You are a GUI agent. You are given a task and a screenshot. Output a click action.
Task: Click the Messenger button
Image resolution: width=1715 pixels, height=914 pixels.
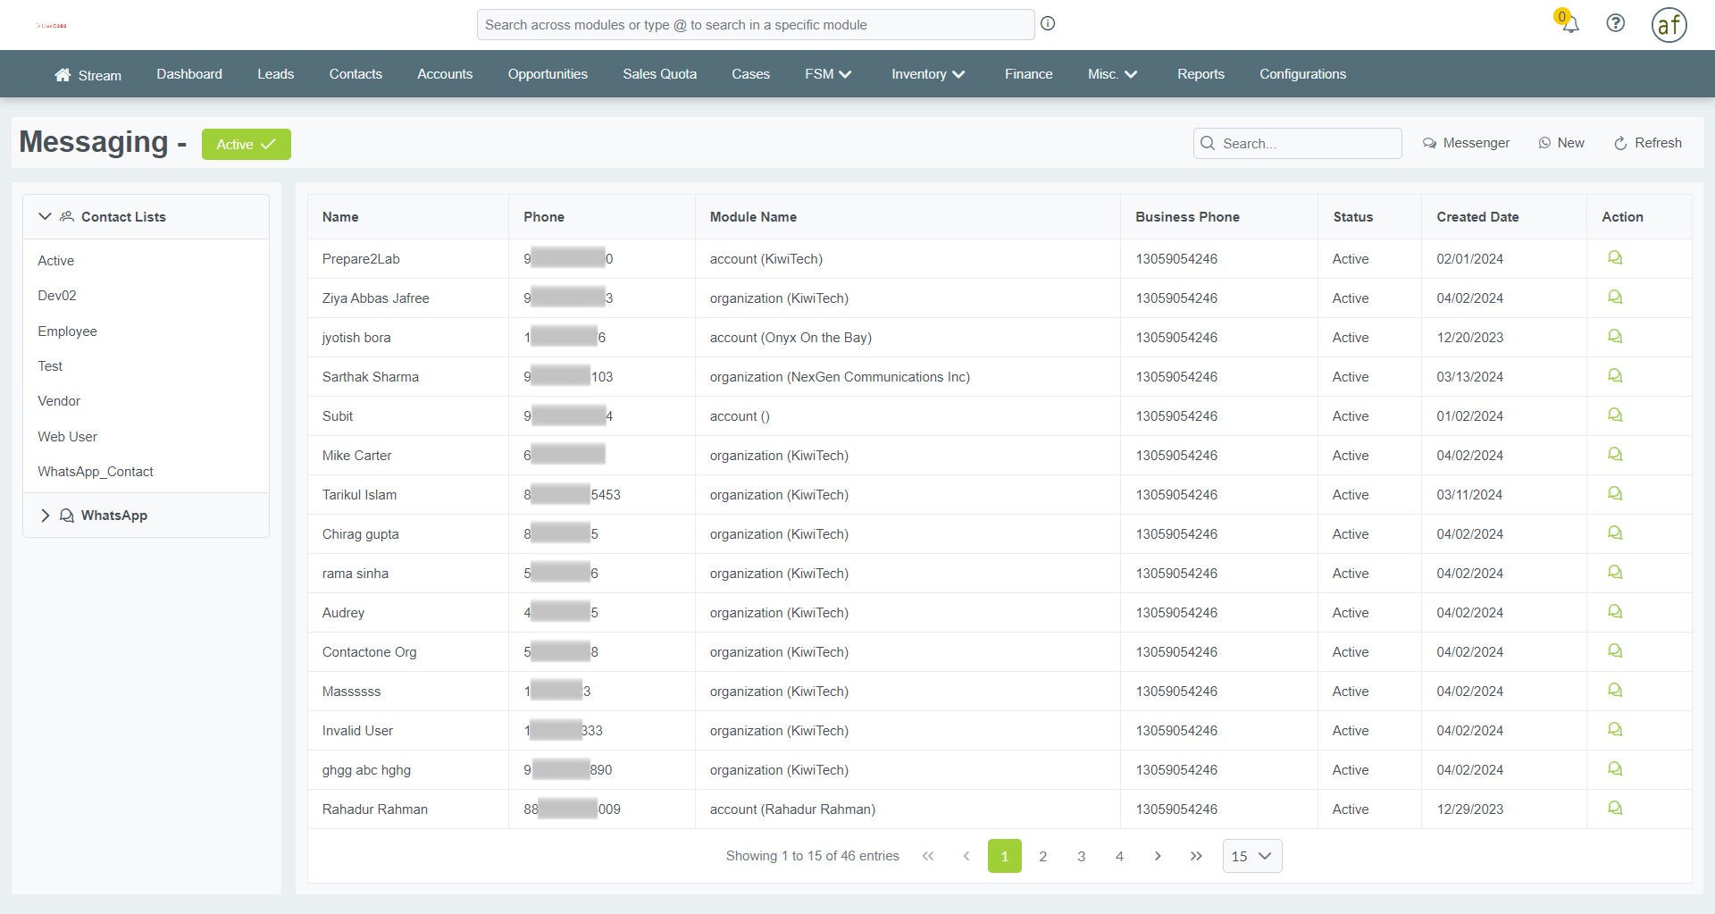(x=1466, y=143)
